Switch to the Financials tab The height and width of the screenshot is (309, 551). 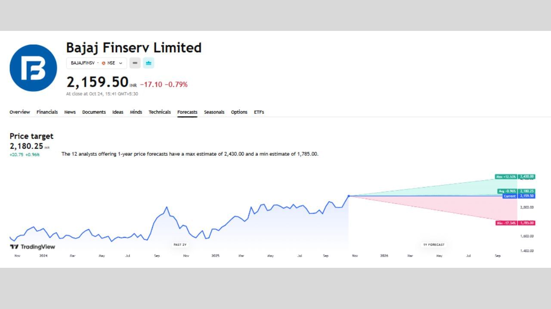pyautogui.click(x=47, y=112)
